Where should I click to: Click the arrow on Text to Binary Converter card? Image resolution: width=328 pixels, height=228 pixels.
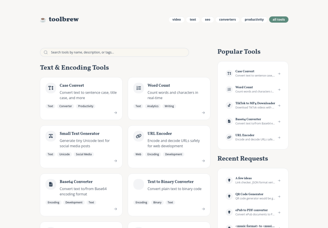tap(203, 209)
